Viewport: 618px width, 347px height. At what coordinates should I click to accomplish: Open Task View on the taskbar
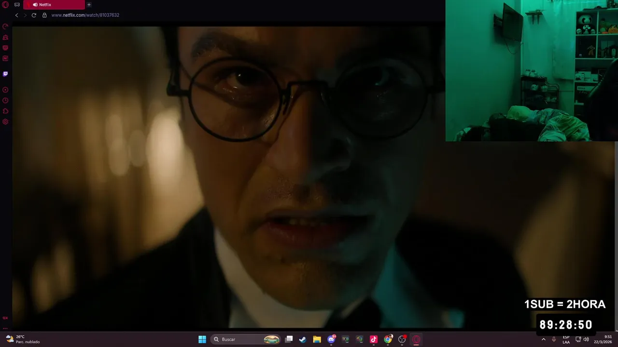coord(289,339)
